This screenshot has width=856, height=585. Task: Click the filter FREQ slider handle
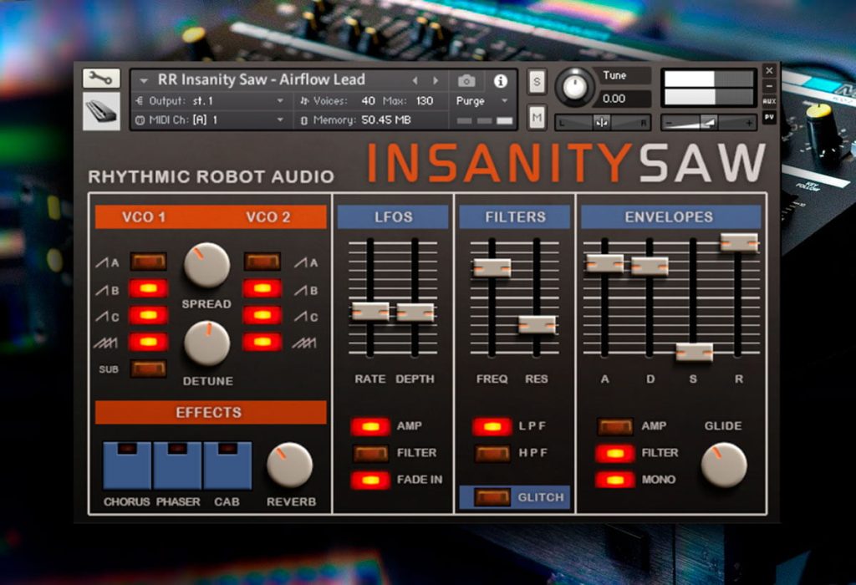(492, 268)
